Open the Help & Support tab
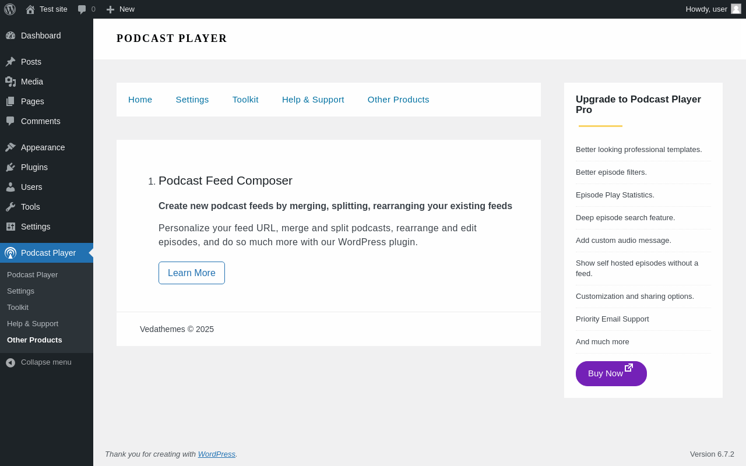Screen dimensions: 746x466 313,100
